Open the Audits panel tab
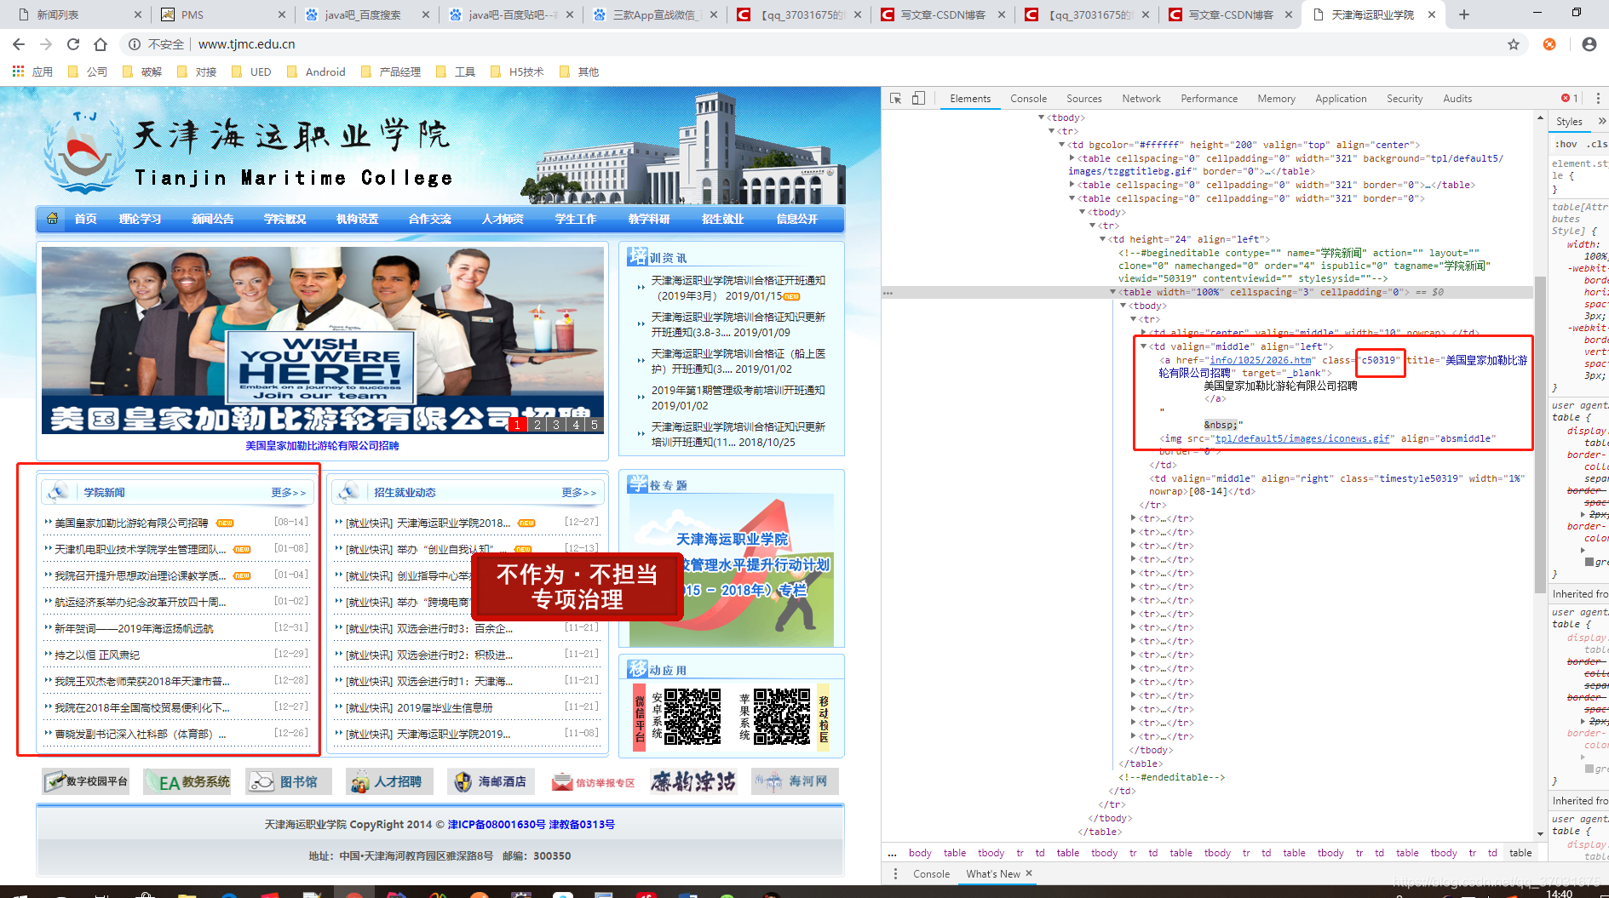This screenshot has height=898, width=1609. (x=1457, y=99)
